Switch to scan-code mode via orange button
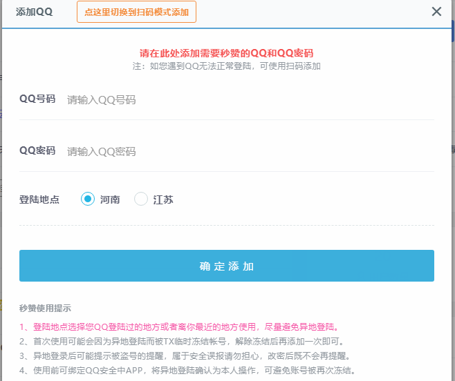The width and height of the screenshot is (455, 381). coord(136,12)
